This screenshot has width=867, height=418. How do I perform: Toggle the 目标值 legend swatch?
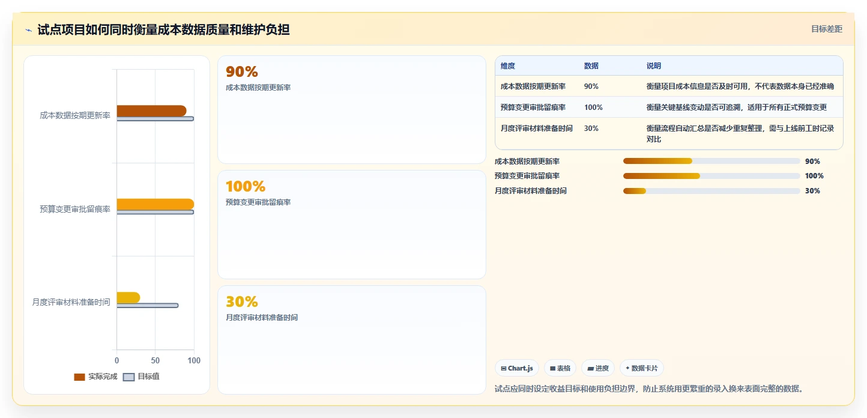click(x=128, y=377)
